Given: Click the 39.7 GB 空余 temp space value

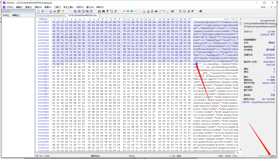Looking at the screenshot, I should [268, 99].
